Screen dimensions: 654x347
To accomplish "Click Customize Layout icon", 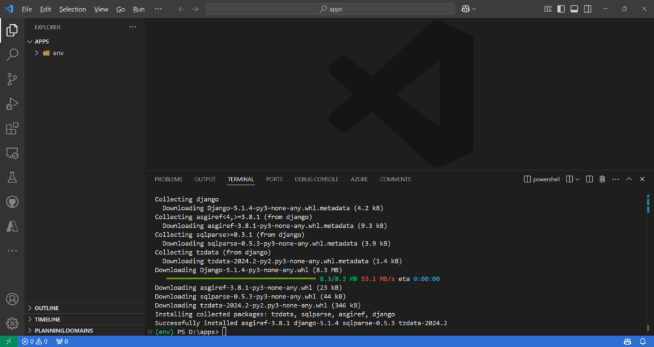I will (547, 9).
